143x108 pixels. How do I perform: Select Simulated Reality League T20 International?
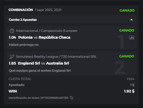click(x=56, y=57)
